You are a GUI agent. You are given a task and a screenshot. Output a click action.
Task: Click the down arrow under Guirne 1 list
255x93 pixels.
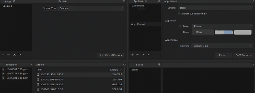click(x=20, y=55)
